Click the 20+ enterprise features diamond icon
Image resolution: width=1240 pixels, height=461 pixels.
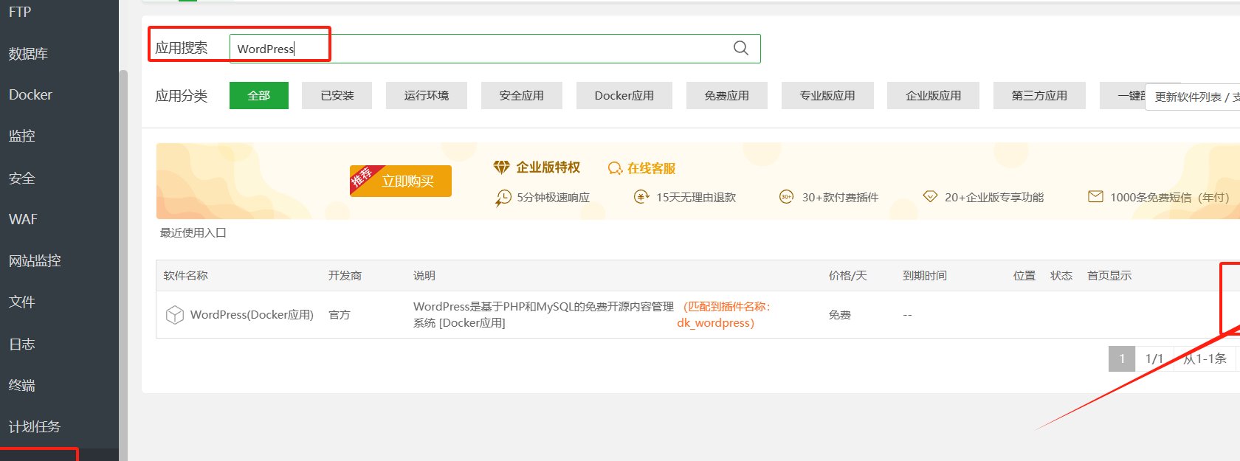click(x=930, y=197)
